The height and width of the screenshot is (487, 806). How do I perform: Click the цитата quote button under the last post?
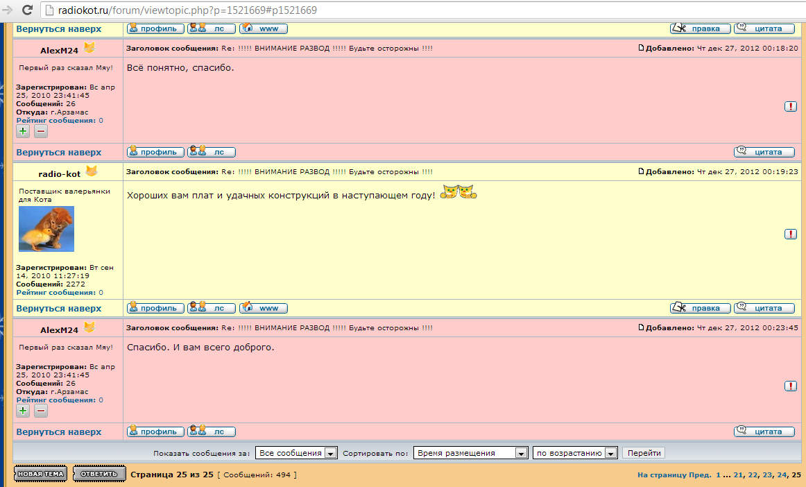(764, 432)
